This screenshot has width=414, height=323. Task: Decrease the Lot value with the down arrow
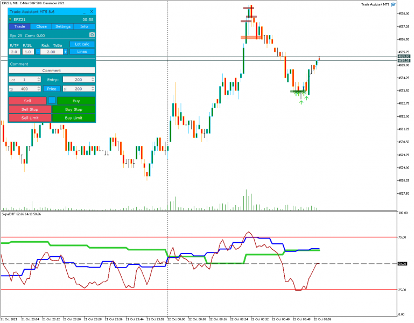click(39, 81)
